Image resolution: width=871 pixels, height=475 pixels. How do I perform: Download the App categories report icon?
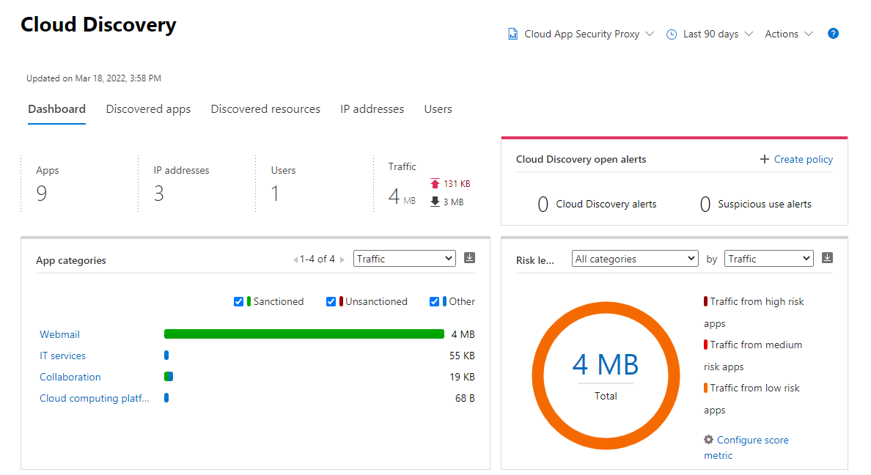(470, 258)
